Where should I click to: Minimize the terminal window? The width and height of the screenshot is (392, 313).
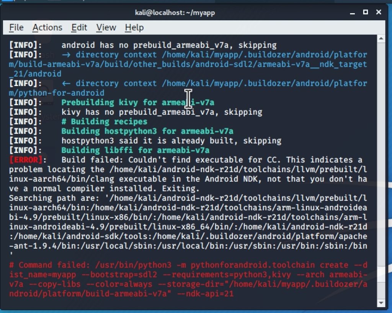click(x=352, y=12)
